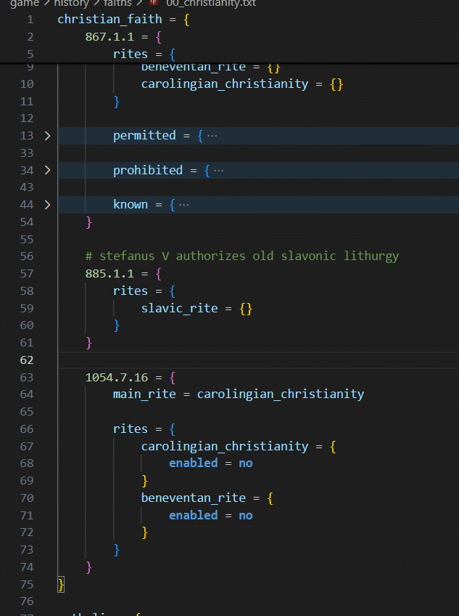The image size is (459, 616).
Task: Open the history breadcrumb segment
Action: click(x=71, y=3)
